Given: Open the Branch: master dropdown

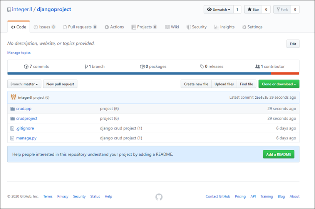Looking at the screenshot, I should pyautogui.click(x=24, y=84).
